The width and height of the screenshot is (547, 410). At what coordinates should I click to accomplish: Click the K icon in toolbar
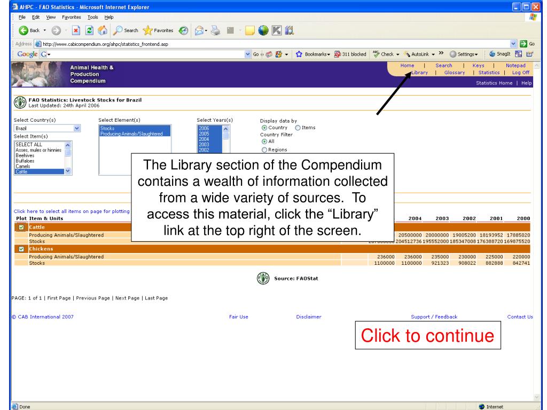277,30
